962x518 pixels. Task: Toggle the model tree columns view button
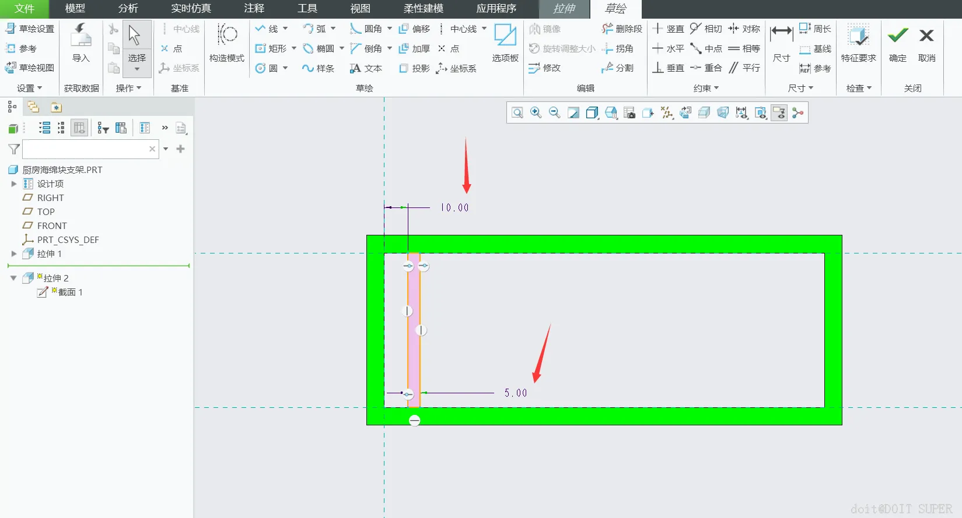click(79, 128)
